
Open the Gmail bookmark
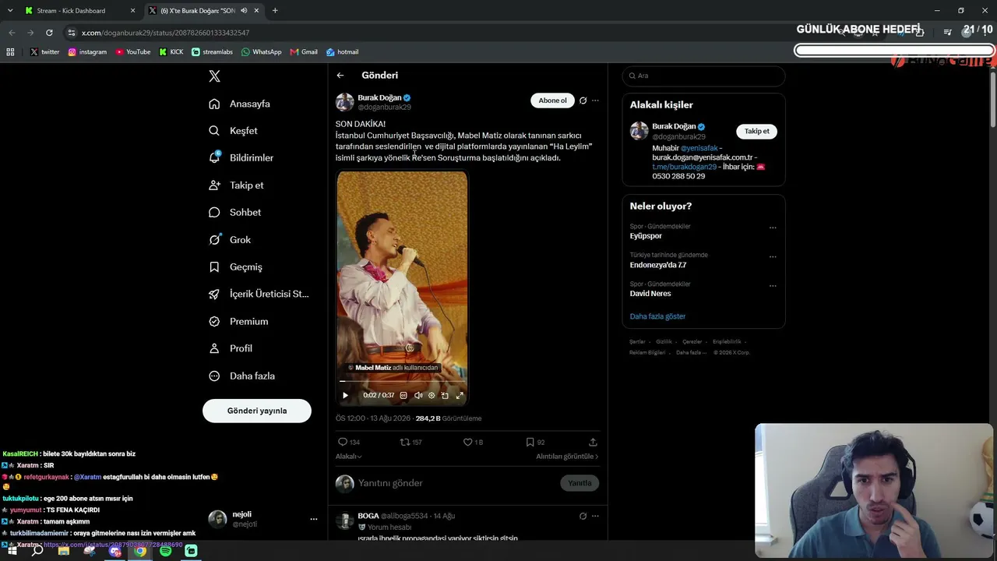click(304, 52)
